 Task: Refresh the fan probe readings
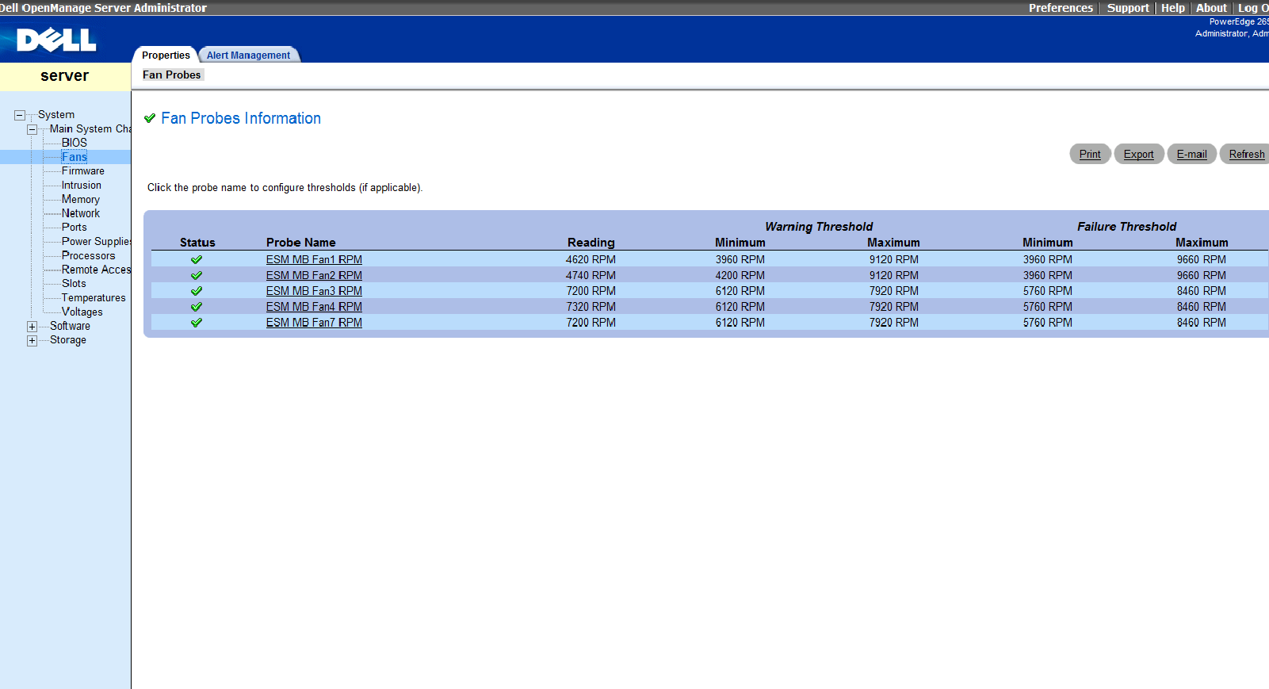(x=1246, y=154)
